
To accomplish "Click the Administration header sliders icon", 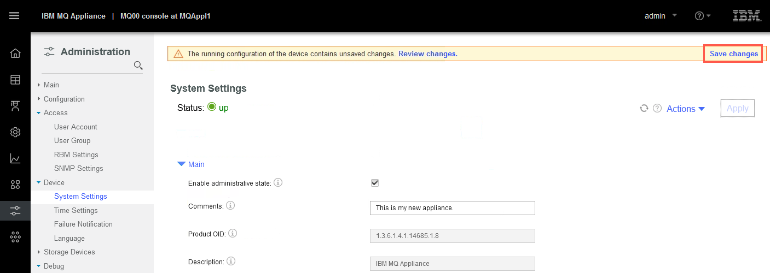I will 49,52.
